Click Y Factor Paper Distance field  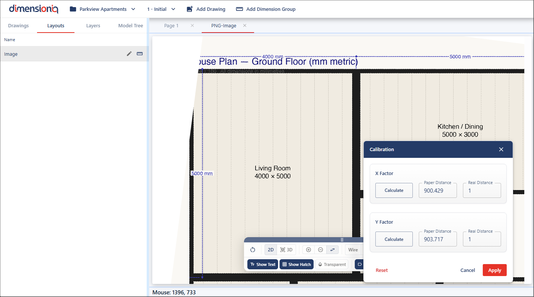pos(437,239)
